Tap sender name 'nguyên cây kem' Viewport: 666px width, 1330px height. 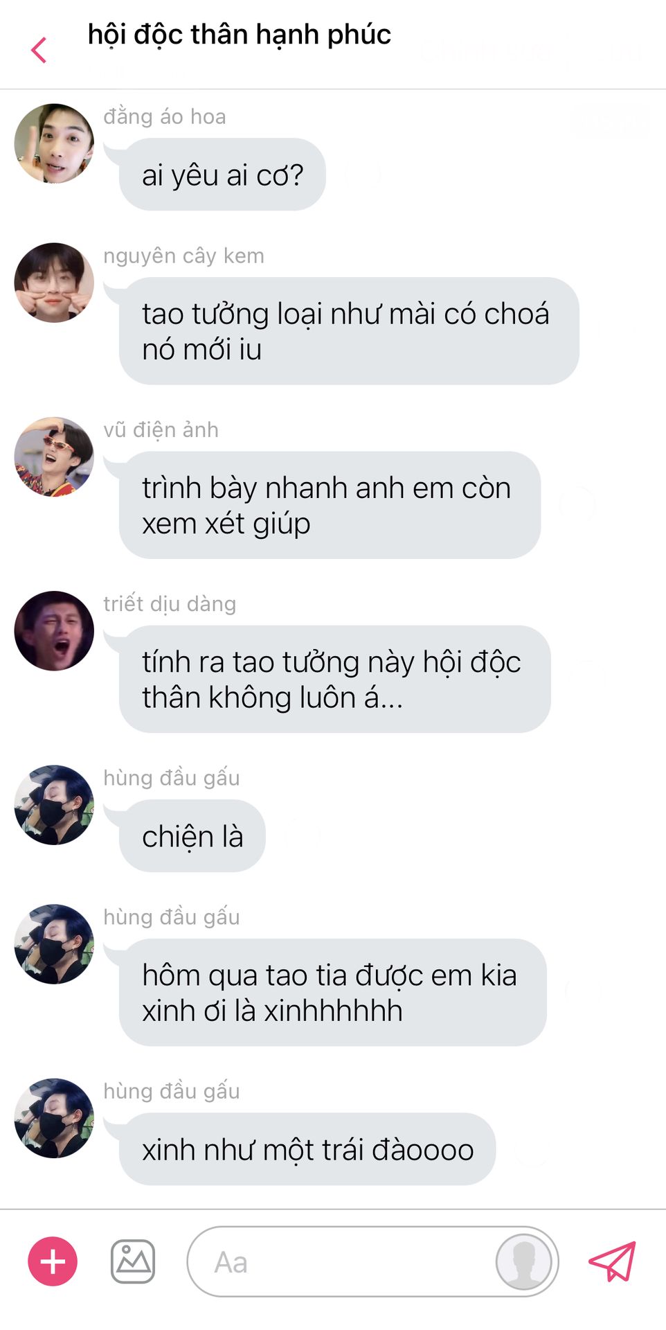[183, 256]
